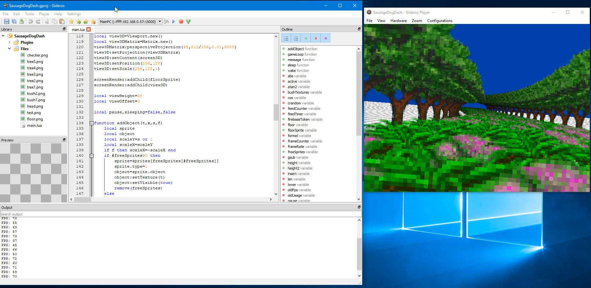Fold the addObject function at line 134
Image resolution: width=591 pixels, height=288 pixels.
[92, 123]
